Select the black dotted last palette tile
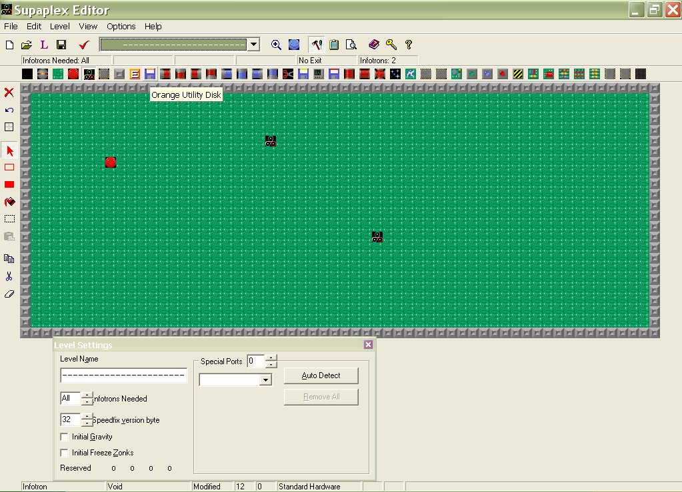The height and width of the screenshot is (492, 682). 640,74
